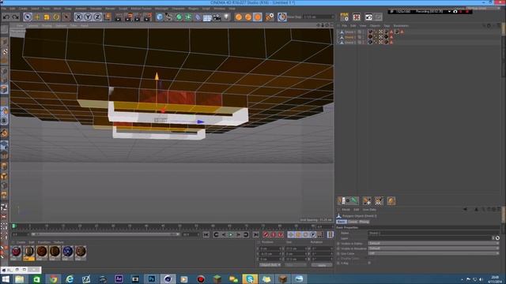Open Size mode dropdown in Coordinates
This screenshot has height=284, width=506.
coord(295,265)
